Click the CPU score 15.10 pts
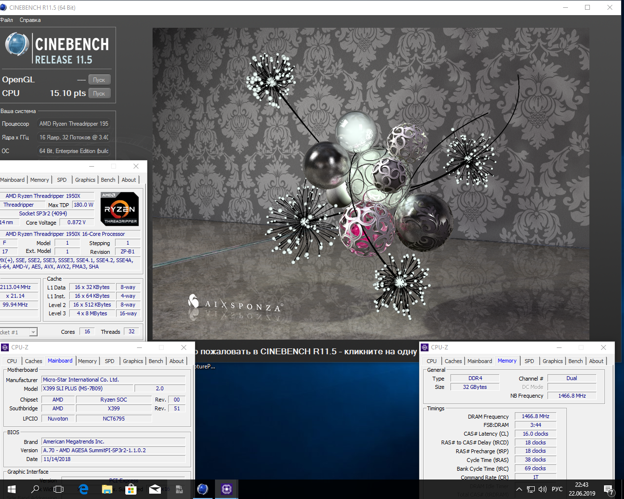This screenshot has width=624, height=499. (x=68, y=93)
